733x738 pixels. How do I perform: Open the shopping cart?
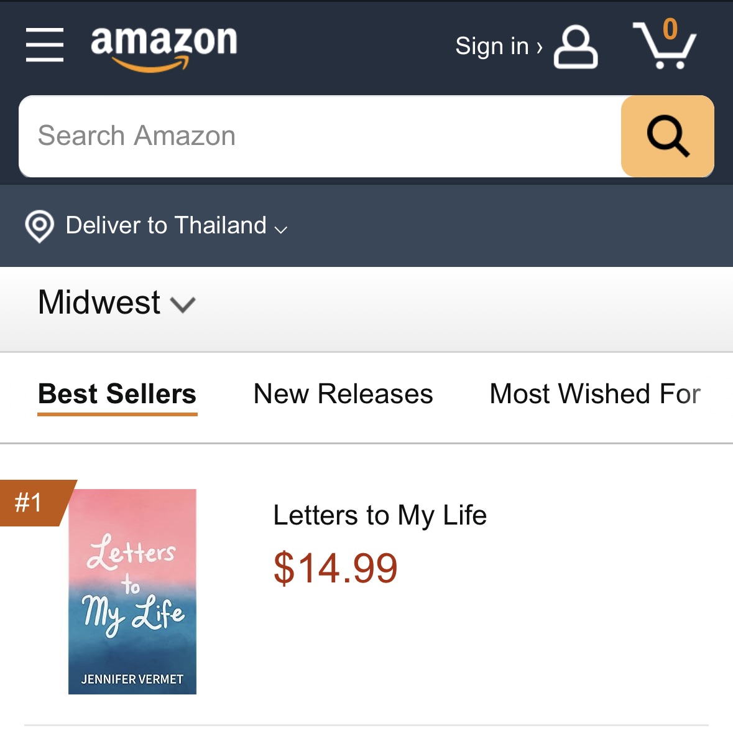click(665, 45)
